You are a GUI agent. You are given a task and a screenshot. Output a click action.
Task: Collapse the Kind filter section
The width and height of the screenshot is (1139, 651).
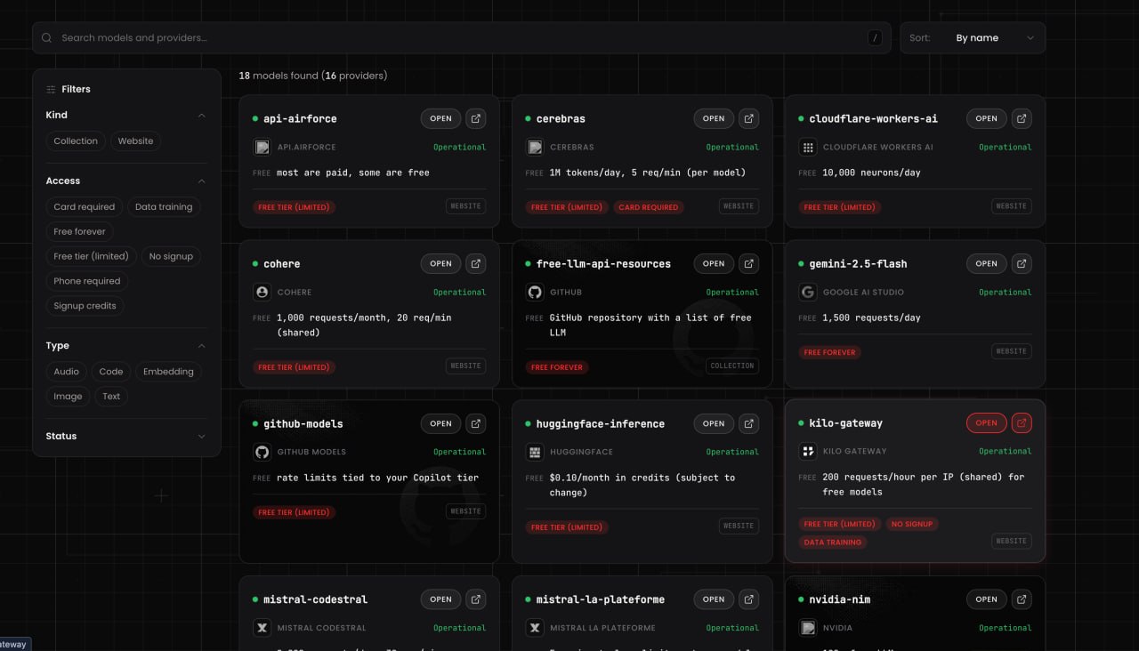tap(201, 115)
